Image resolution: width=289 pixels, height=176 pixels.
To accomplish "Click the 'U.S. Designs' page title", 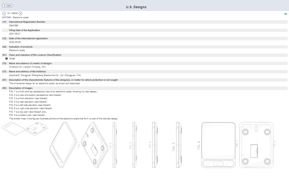I will 136,7.
